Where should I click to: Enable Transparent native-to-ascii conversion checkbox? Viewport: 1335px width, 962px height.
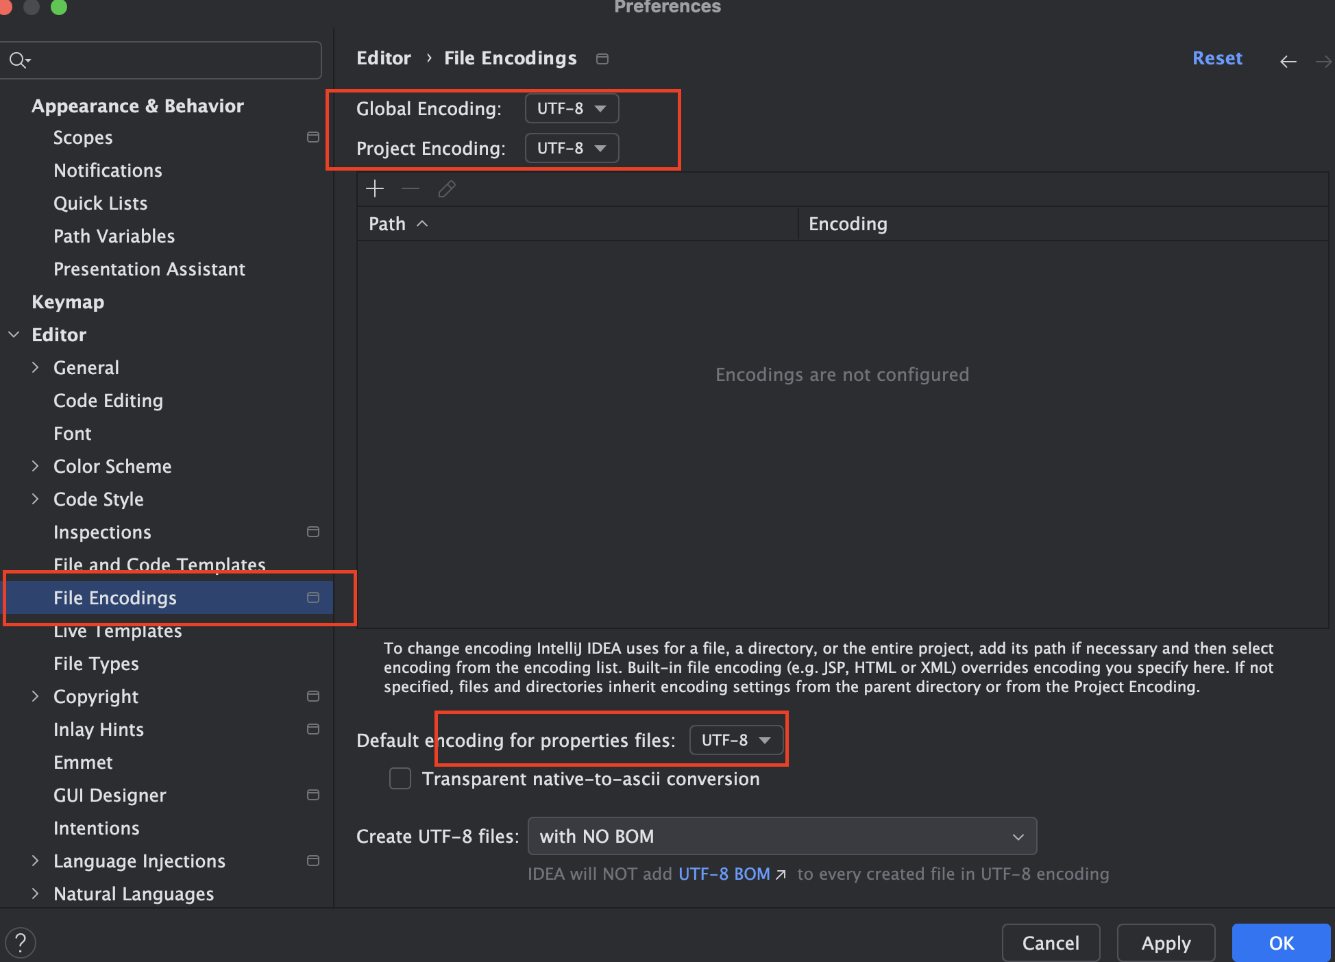pyautogui.click(x=400, y=779)
